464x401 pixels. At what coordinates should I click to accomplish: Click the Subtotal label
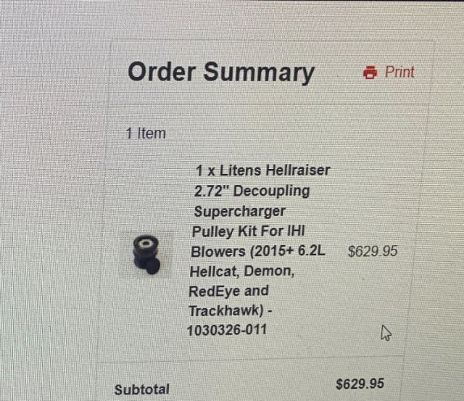tap(142, 389)
